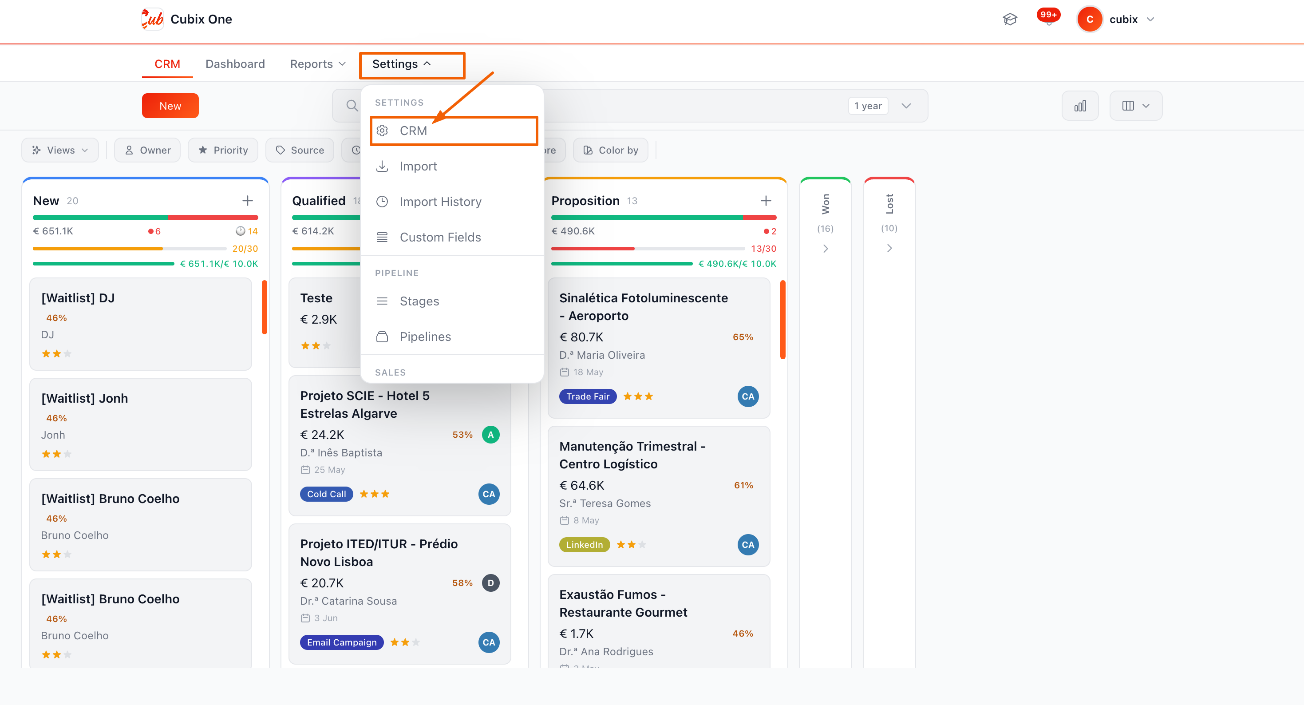Screen dimensions: 1304x705
Task: Click the Cubix One logo icon
Action: (x=152, y=19)
